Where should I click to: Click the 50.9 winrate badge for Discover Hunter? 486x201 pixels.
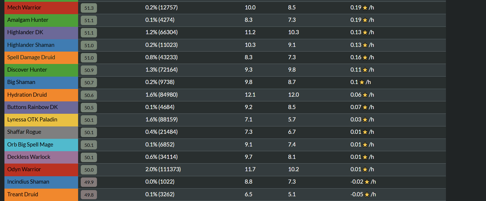pyautogui.click(x=89, y=70)
